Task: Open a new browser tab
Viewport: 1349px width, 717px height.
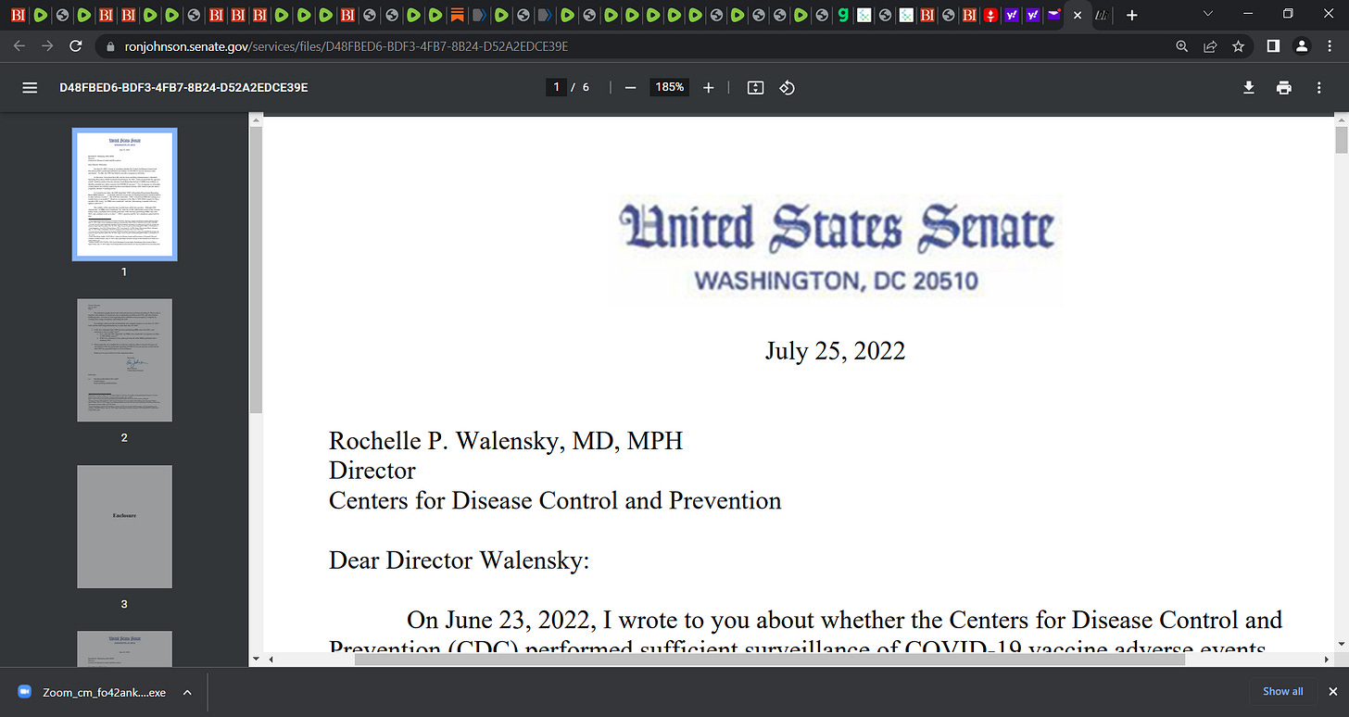Action: coord(1131,15)
